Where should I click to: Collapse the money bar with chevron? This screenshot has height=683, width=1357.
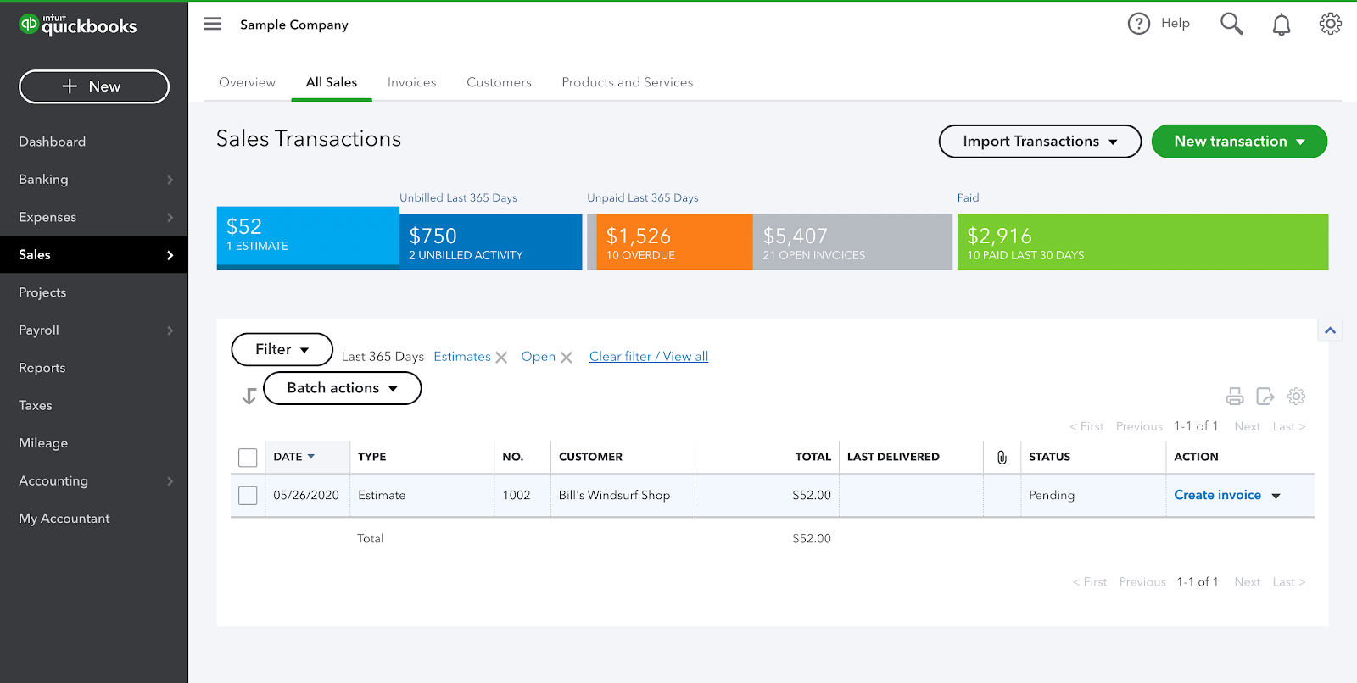1330,330
